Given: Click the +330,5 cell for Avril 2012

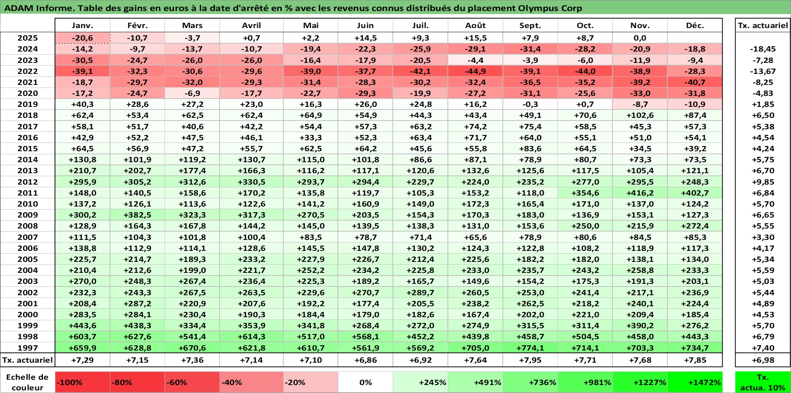Looking at the screenshot, I should [251, 182].
